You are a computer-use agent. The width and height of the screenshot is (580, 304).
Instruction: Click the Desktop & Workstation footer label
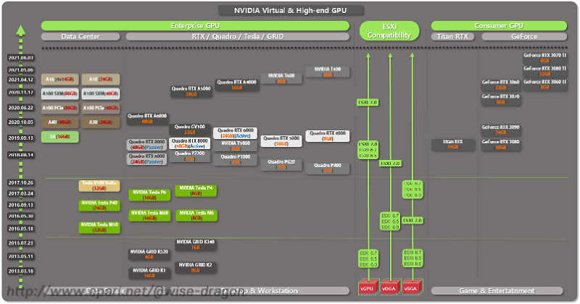click(x=259, y=291)
